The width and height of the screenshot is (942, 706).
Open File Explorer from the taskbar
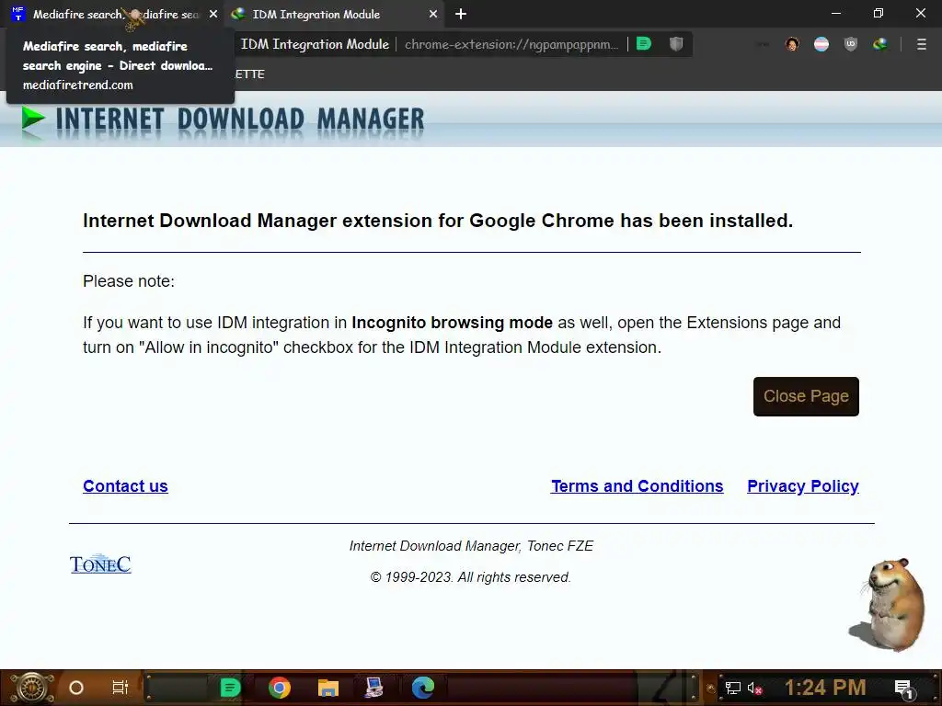coord(328,688)
